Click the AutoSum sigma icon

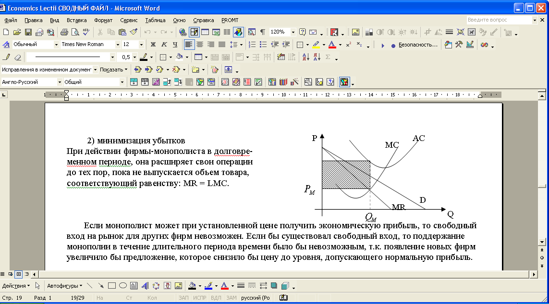(x=328, y=57)
